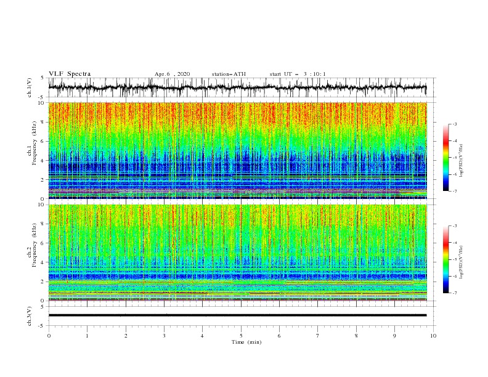Click the ch.2 color bar "log(PSD)" label

pos(461,262)
